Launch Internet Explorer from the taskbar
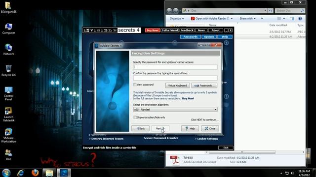 pos(21,173)
